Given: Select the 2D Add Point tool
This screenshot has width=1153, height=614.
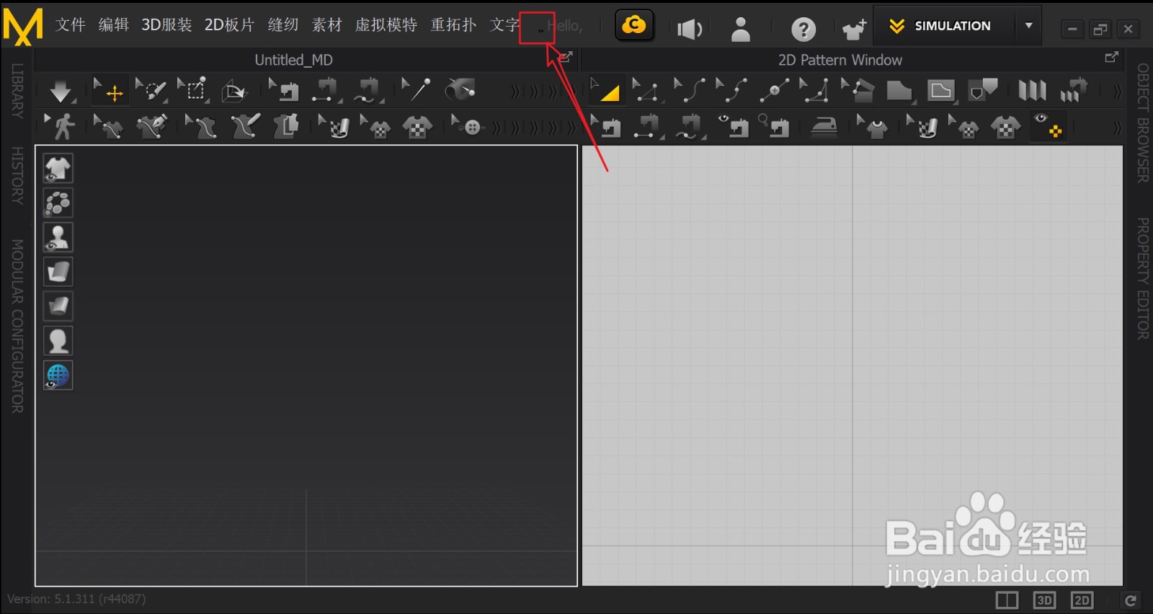Looking at the screenshot, I should [x=774, y=91].
